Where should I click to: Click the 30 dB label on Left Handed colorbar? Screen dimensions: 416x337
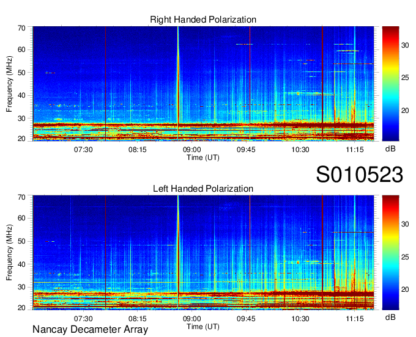[x=405, y=224]
